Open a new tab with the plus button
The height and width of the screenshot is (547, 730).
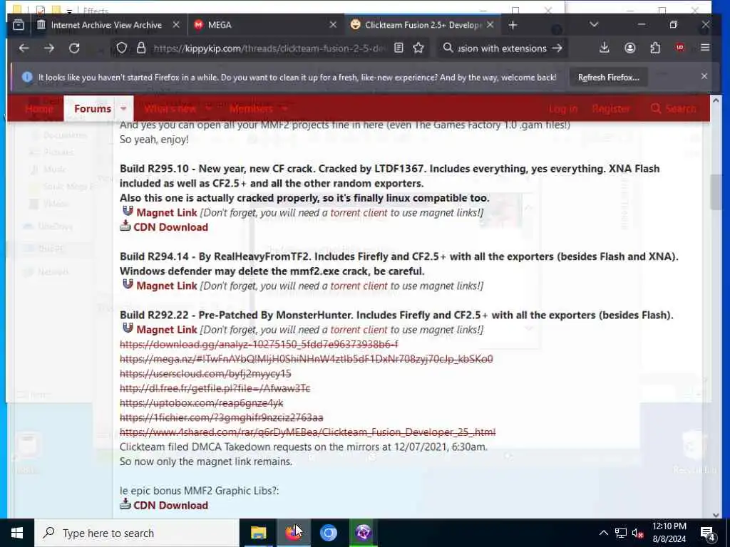point(513,25)
